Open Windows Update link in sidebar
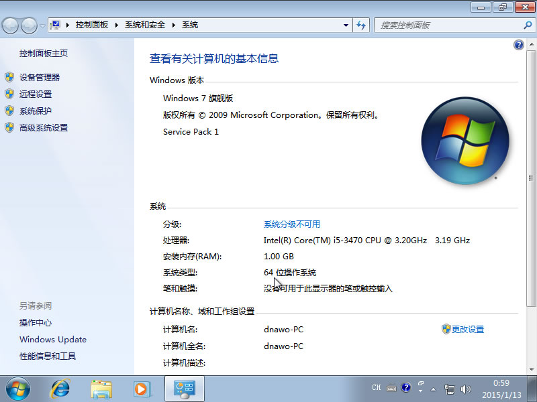The image size is (537, 402). pyautogui.click(x=53, y=339)
